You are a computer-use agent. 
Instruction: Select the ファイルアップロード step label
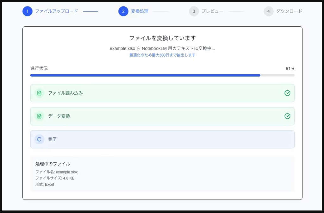point(56,11)
